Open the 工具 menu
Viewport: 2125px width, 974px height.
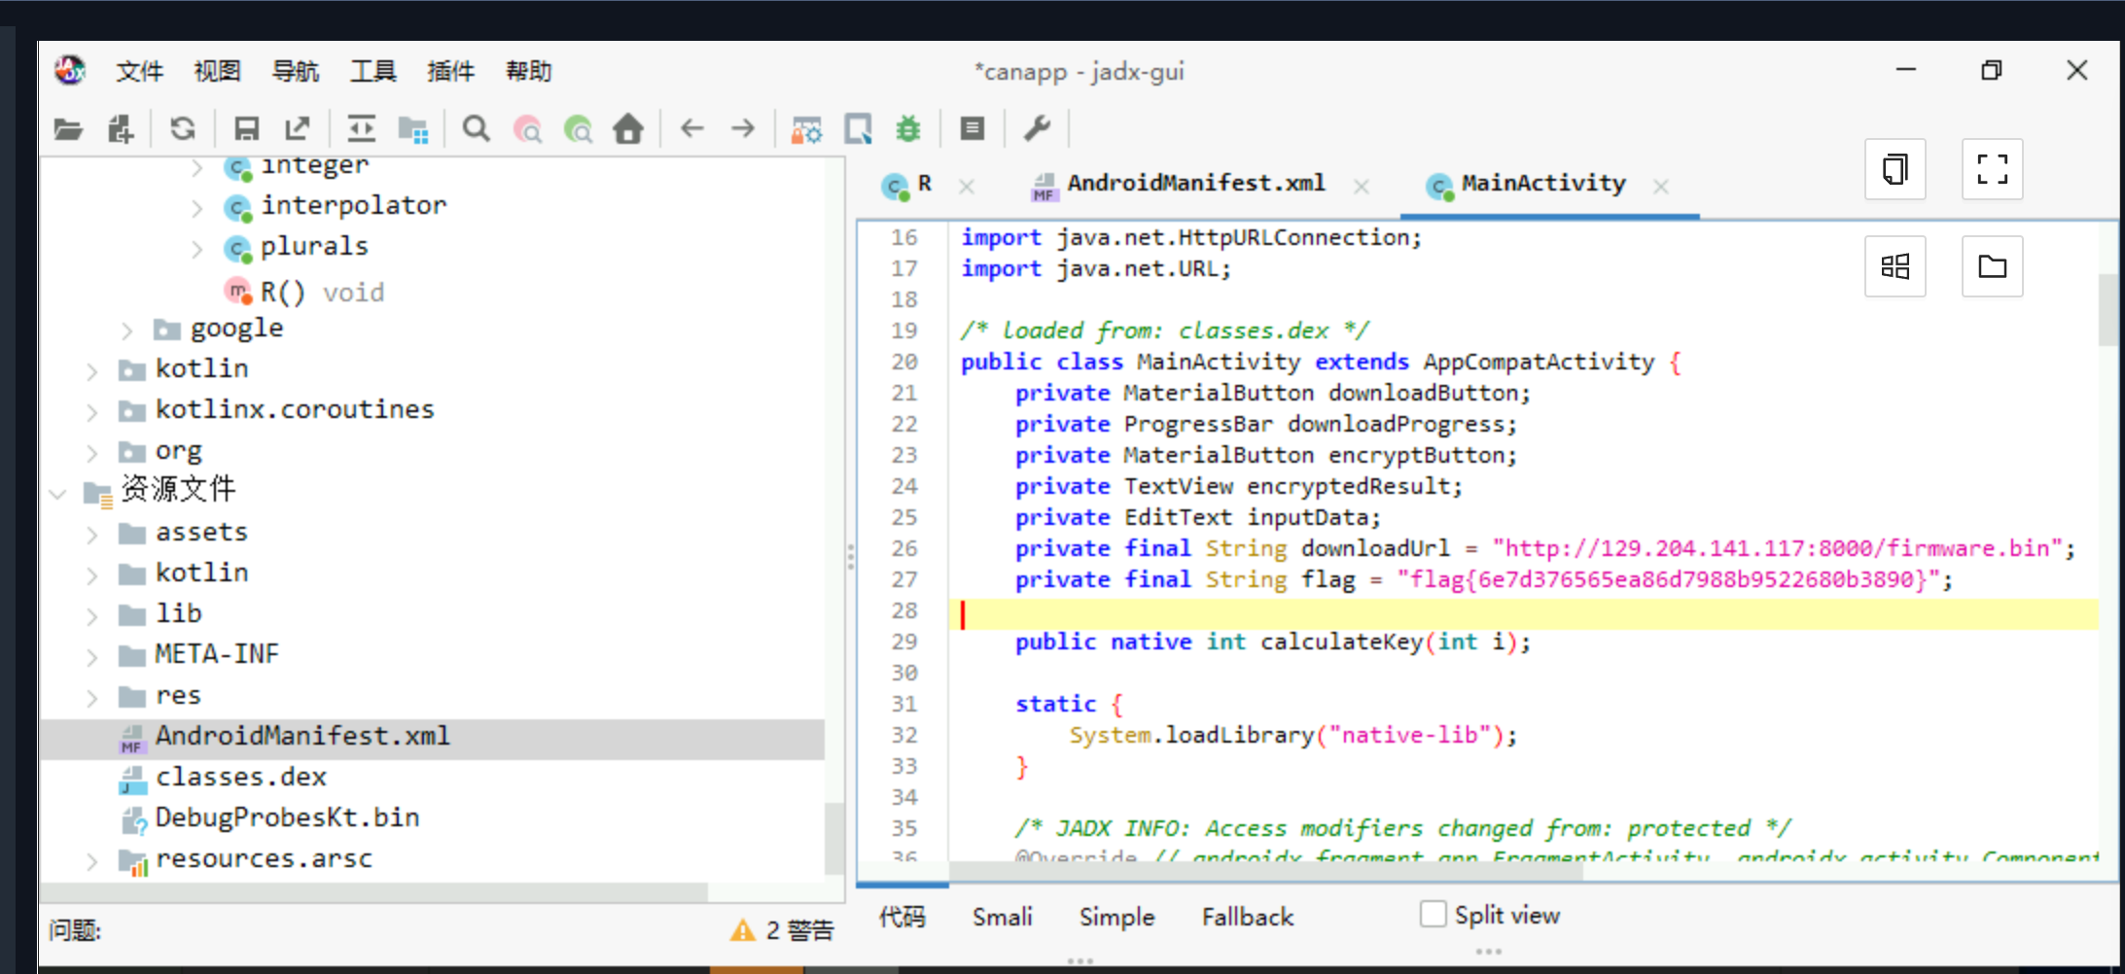pyautogui.click(x=372, y=71)
